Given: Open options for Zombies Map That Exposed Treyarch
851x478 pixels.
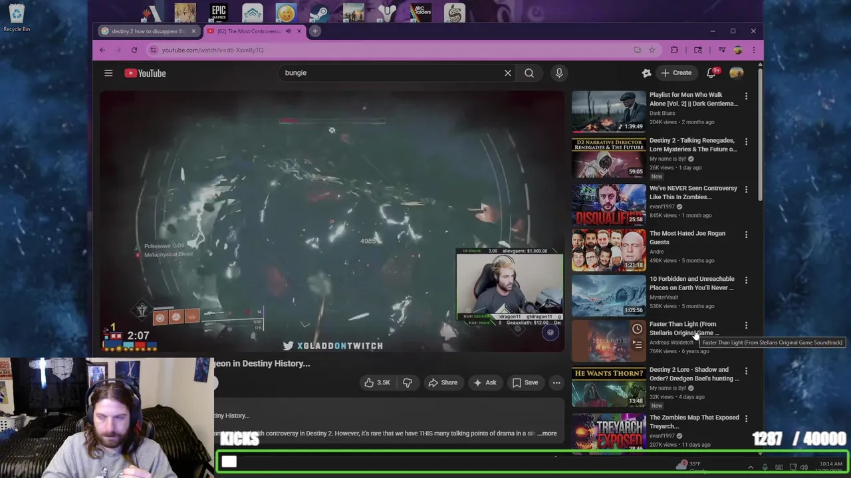Looking at the screenshot, I should point(746,420).
